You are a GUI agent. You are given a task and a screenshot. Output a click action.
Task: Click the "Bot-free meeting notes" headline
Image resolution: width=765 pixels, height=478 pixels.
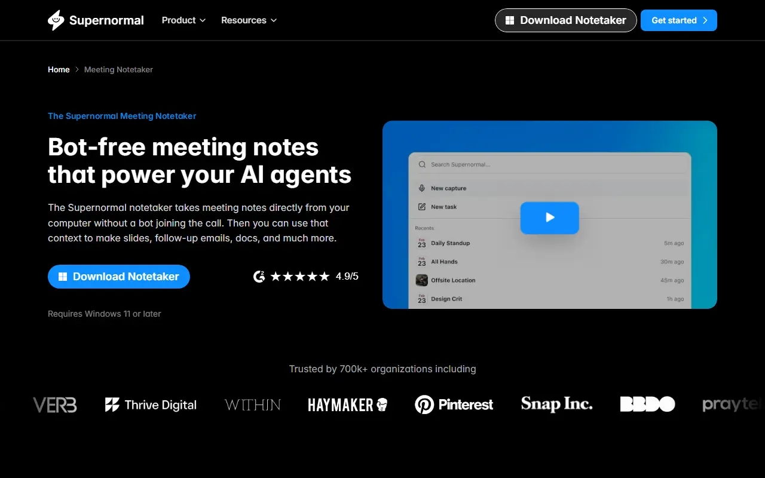click(183, 147)
